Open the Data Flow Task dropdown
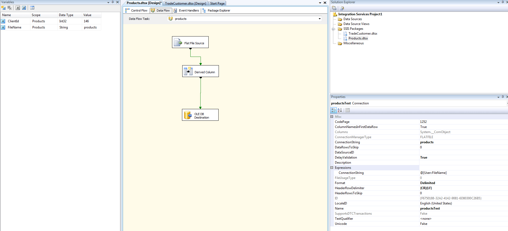The height and width of the screenshot is (231, 508). point(320,19)
